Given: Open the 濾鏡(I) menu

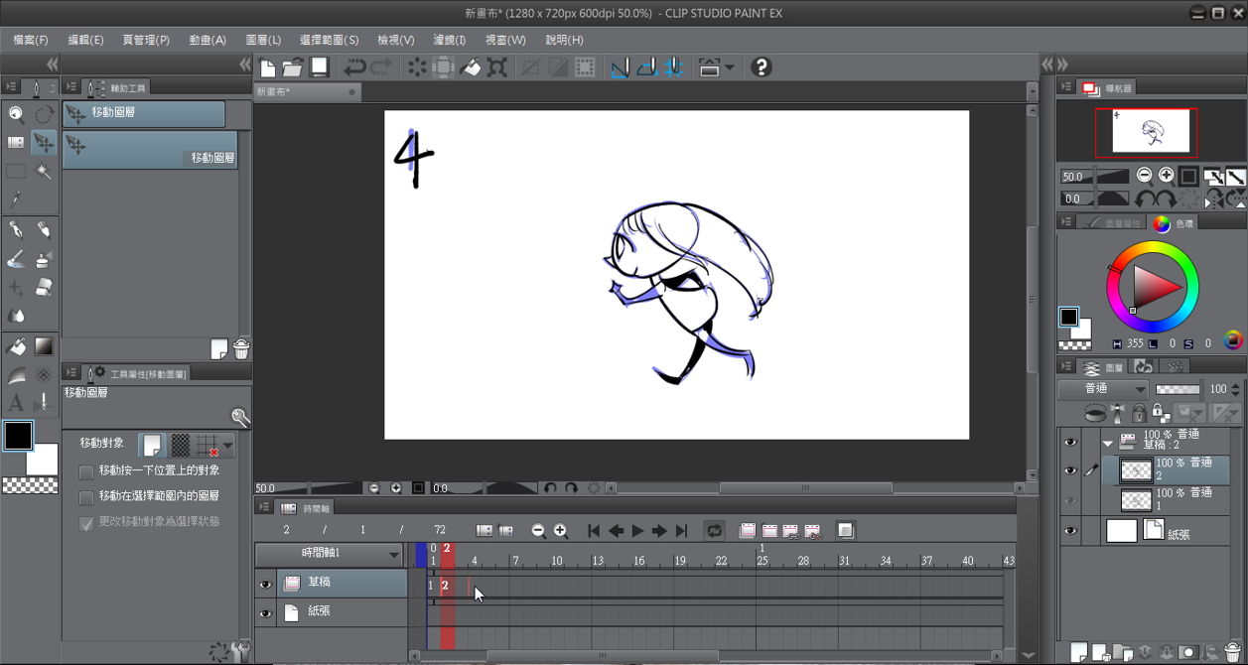Looking at the screenshot, I should coord(449,40).
